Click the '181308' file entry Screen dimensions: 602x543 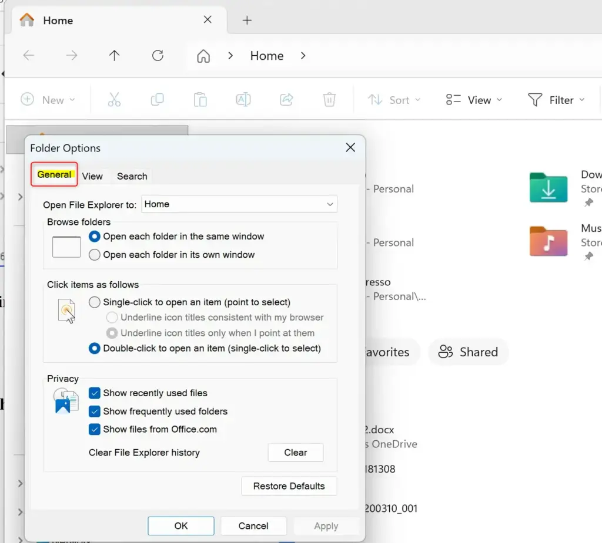(x=380, y=469)
